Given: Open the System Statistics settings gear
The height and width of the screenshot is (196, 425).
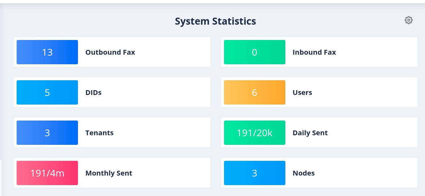Looking at the screenshot, I should pos(408,20).
